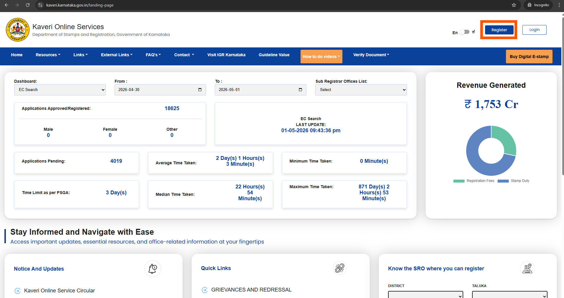This screenshot has width=564, height=298.
Task: Click the 4019 pending applications value
Action: point(116,161)
